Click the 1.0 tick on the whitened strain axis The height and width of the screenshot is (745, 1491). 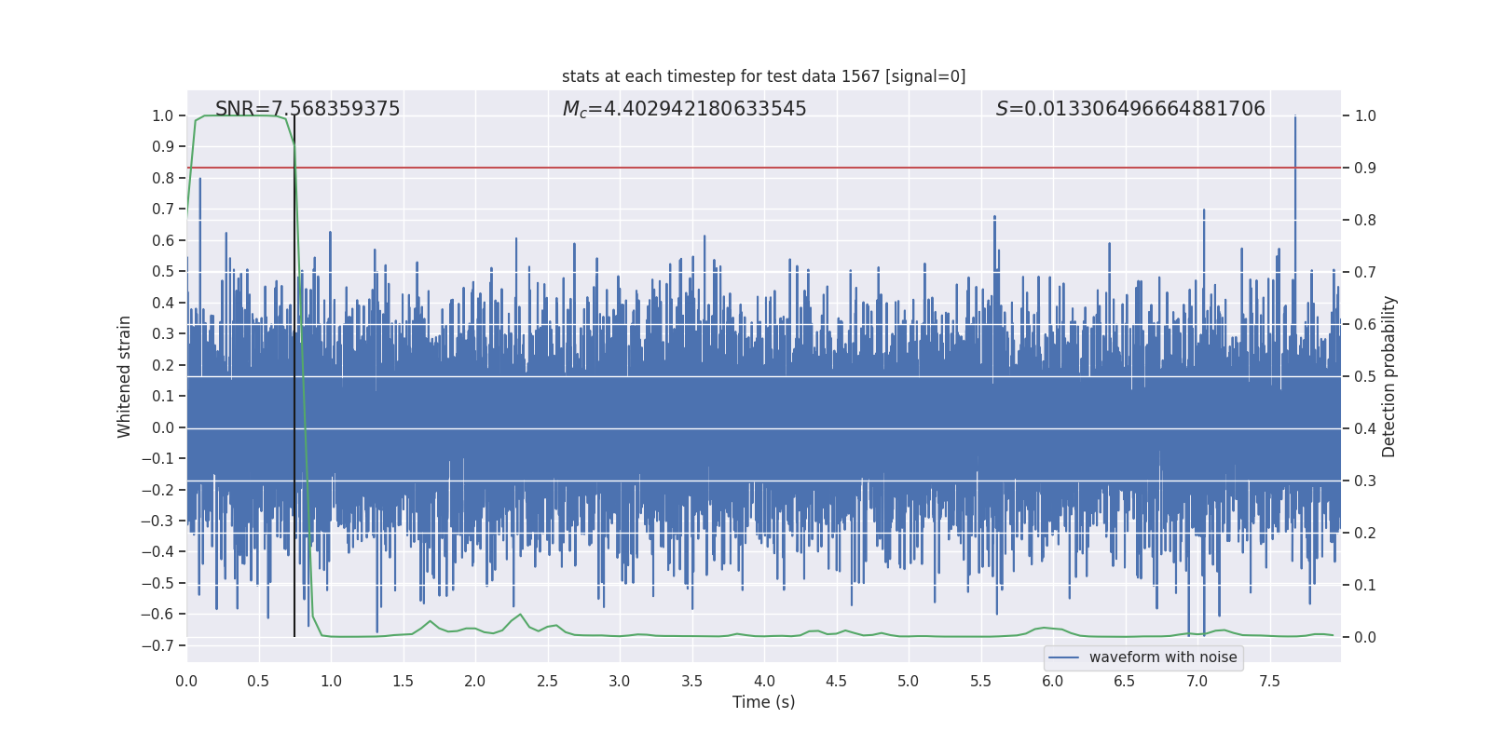(163, 115)
